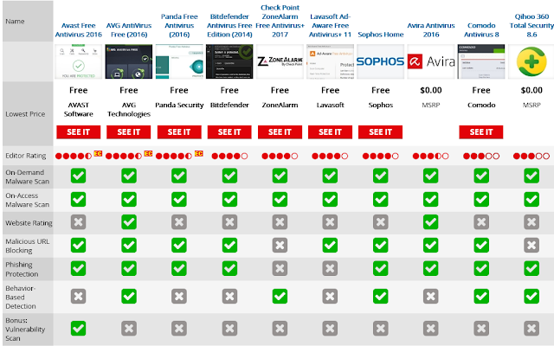The image size is (554, 346).
Task: Click Sophos Phishing Protection checkmark
Action: [x=381, y=269]
